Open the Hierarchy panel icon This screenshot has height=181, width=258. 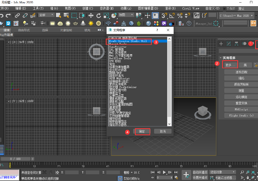coord(236,44)
